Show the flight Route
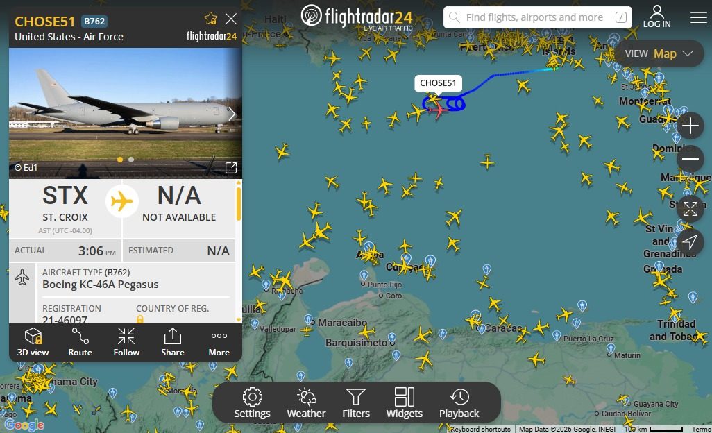The height and width of the screenshot is (433, 712). 80,342
